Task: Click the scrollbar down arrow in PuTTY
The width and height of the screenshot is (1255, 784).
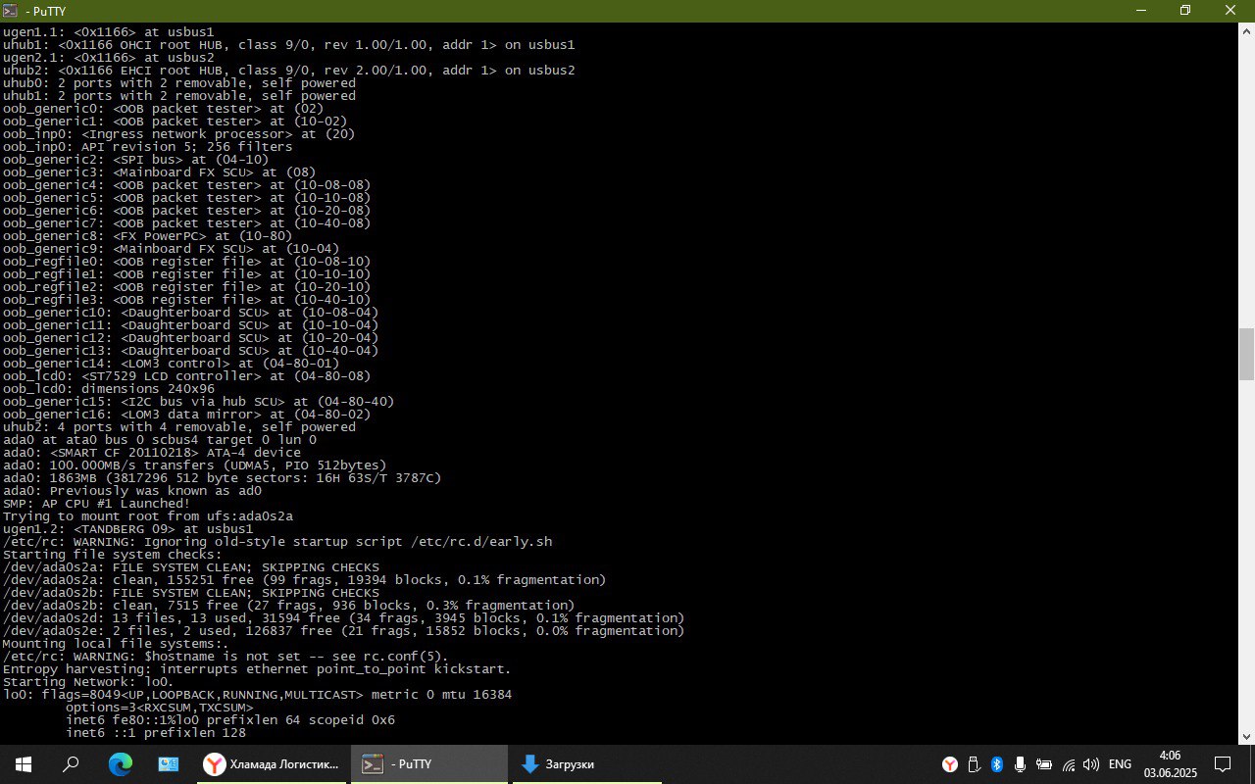Action: coord(1247,736)
